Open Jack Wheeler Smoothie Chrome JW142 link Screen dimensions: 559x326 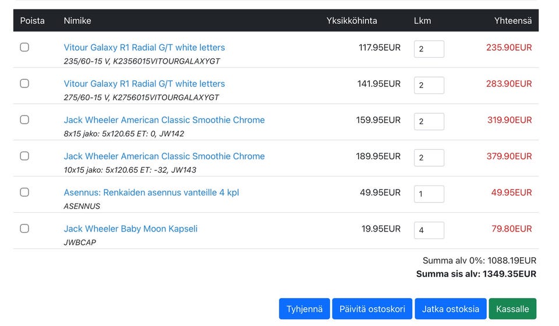click(x=164, y=120)
